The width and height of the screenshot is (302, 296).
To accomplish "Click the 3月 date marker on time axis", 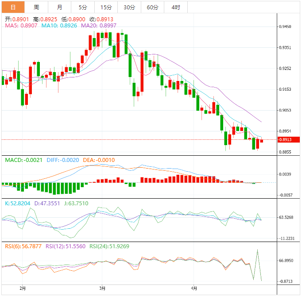I will pyautogui.click(x=102, y=288).
